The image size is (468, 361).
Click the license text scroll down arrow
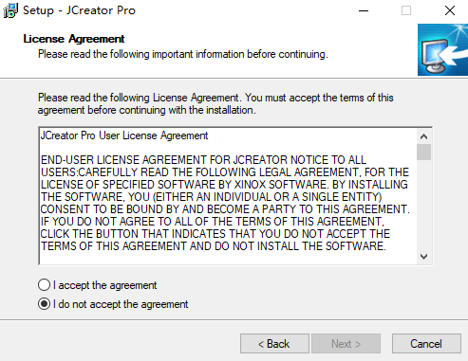pyautogui.click(x=423, y=256)
